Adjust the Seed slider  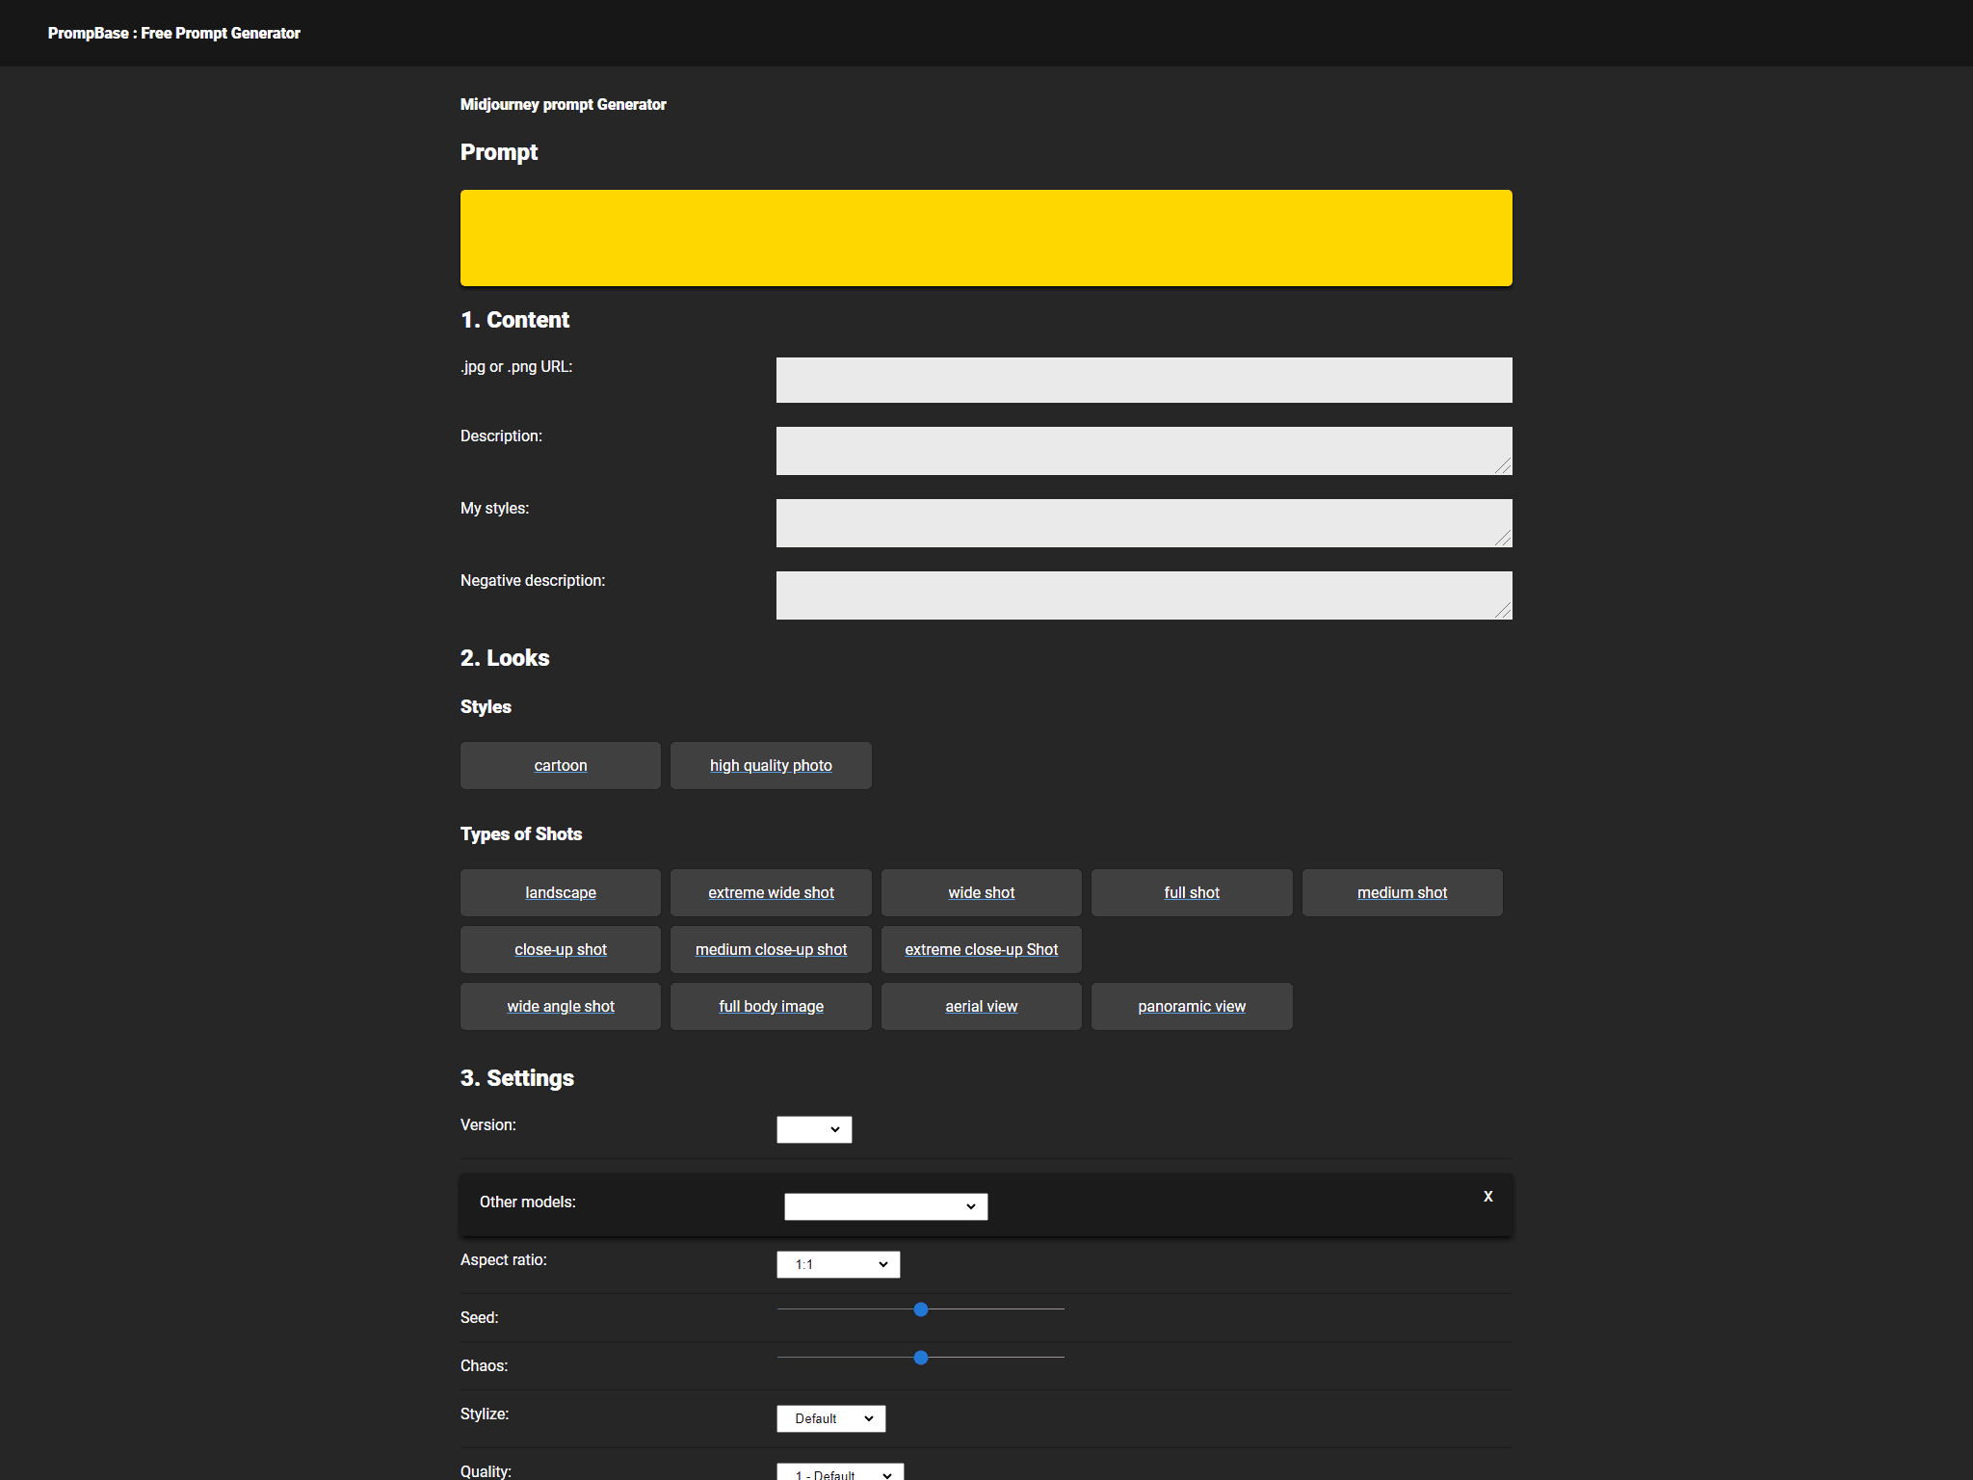921,1309
